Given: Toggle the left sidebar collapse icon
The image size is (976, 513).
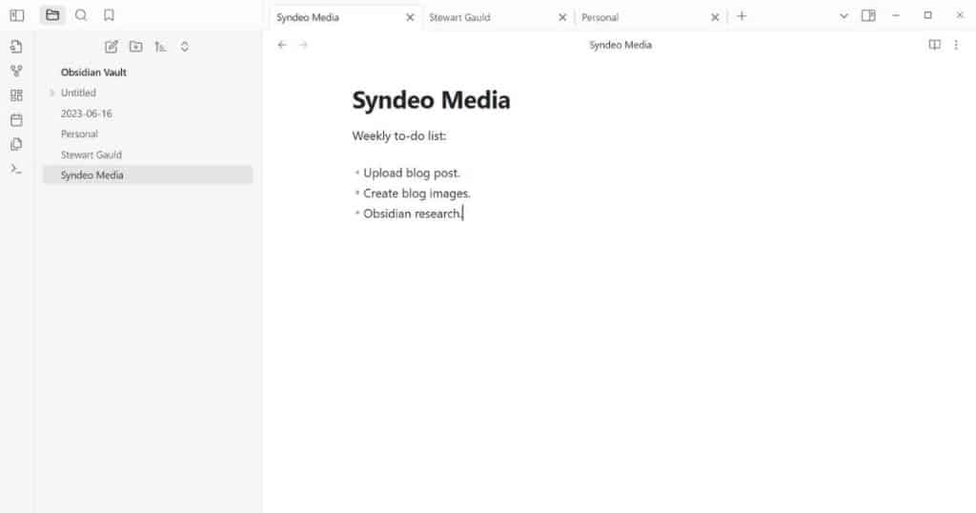Looking at the screenshot, I should coord(17,15).
